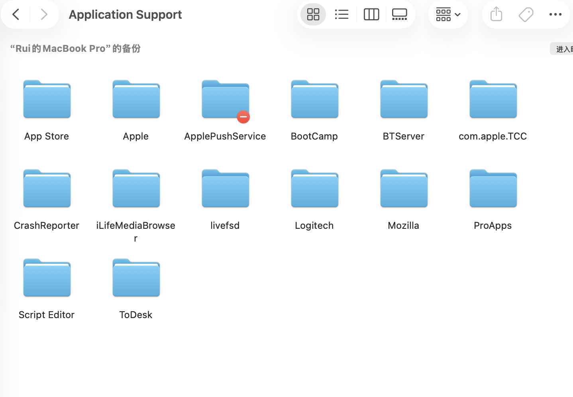Image resolution: width=573 pixels, height=397 pixels.
Task: Click the partially visible button at right edge
Action: pyautogui.click(x=563, y=49)
